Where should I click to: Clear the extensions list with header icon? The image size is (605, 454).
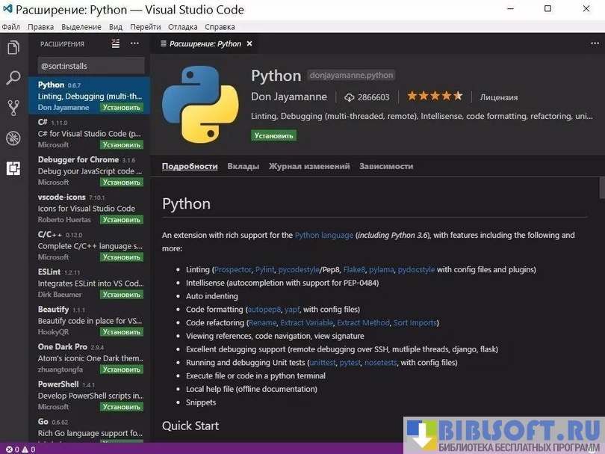[x=116, y=43]
